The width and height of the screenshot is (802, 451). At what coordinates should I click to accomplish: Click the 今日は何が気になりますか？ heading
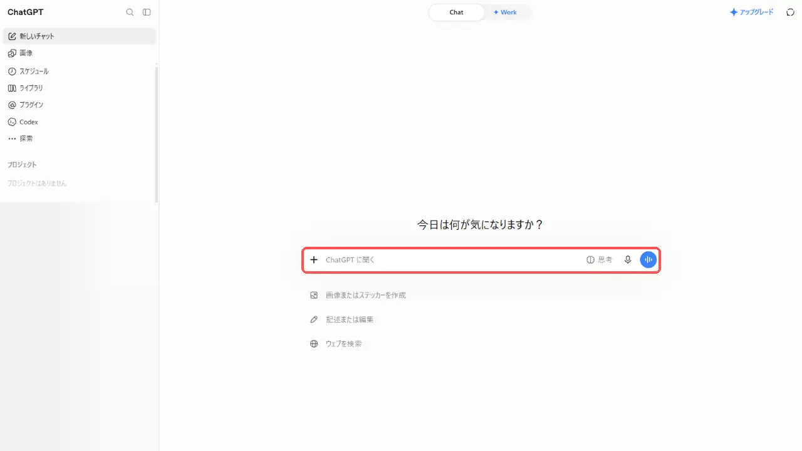coord(481,225)
